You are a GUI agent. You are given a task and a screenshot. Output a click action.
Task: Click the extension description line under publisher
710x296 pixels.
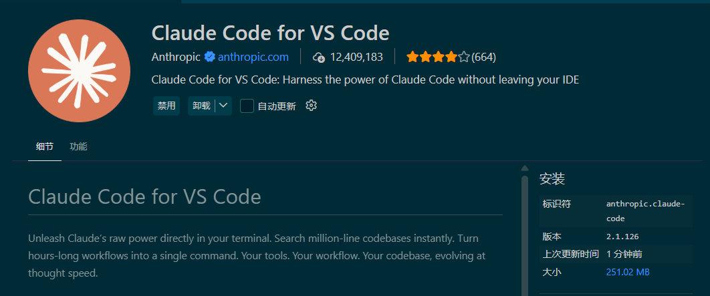366,80
